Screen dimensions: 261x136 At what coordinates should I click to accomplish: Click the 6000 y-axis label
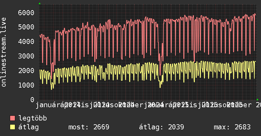click(x=26, y=13)
